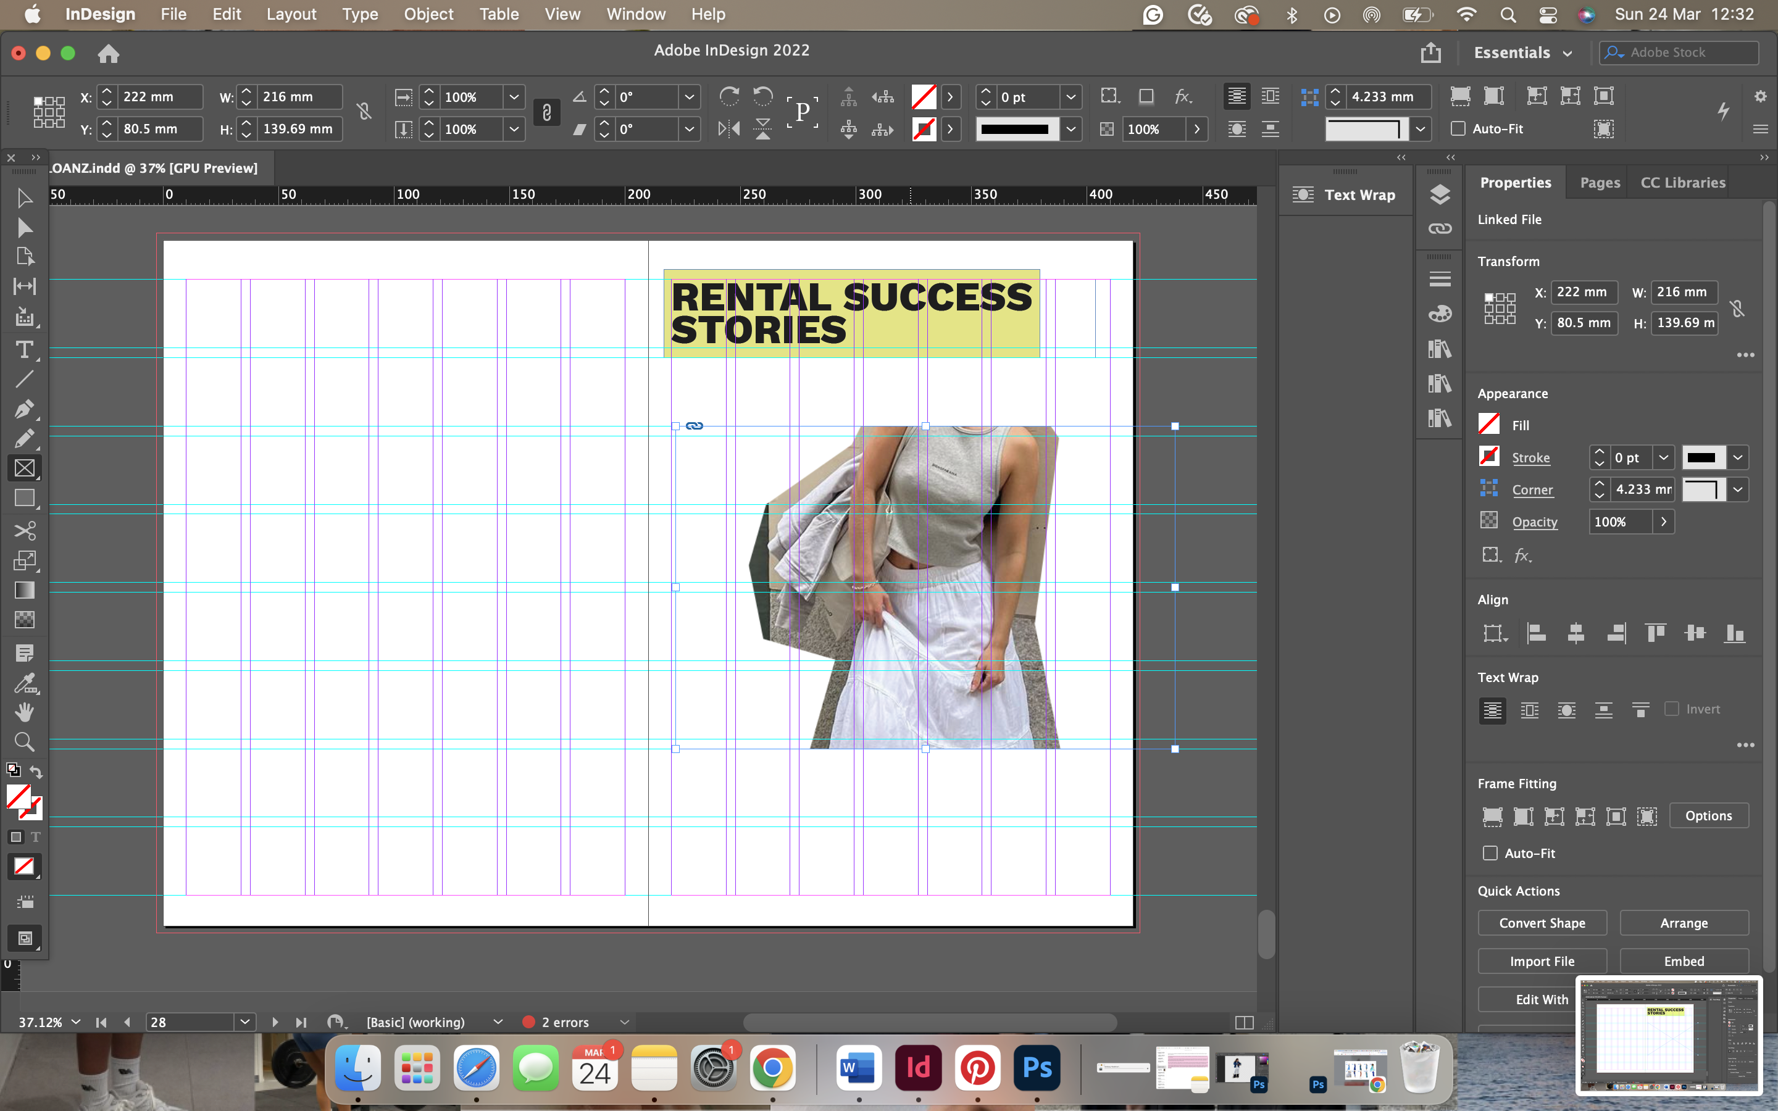Grab the Hand tool

tap(24, 710)
